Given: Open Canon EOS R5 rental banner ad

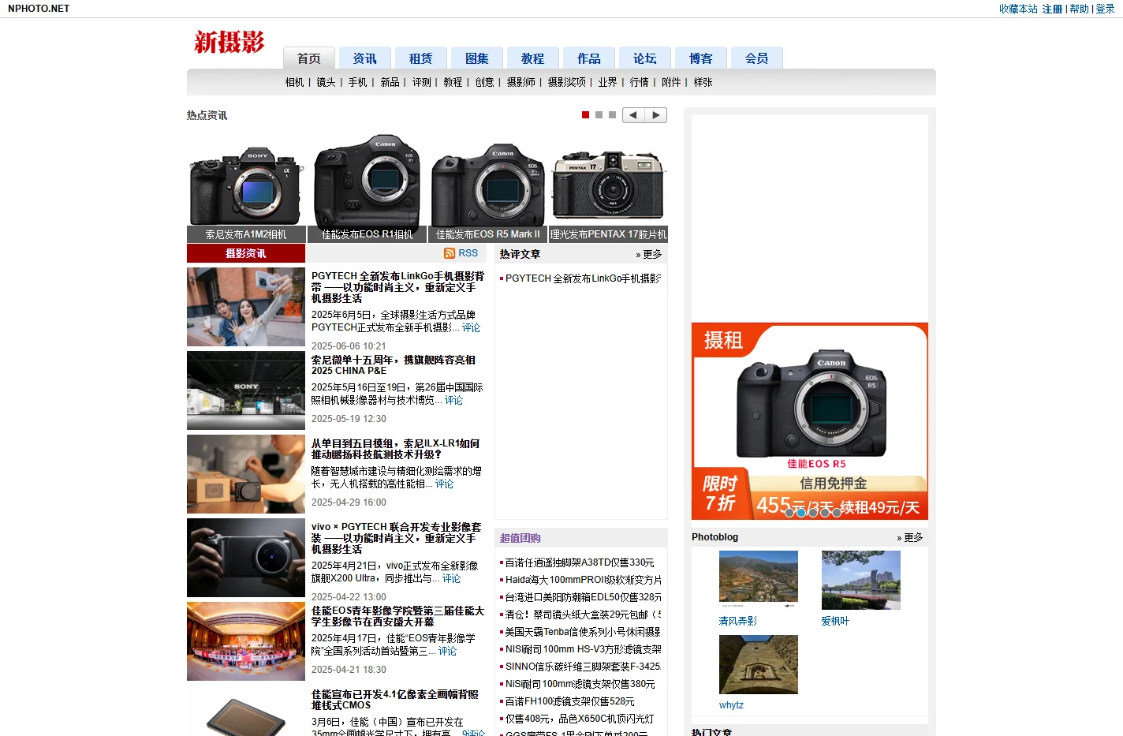Looking at the screenshot, I should 810,421.
